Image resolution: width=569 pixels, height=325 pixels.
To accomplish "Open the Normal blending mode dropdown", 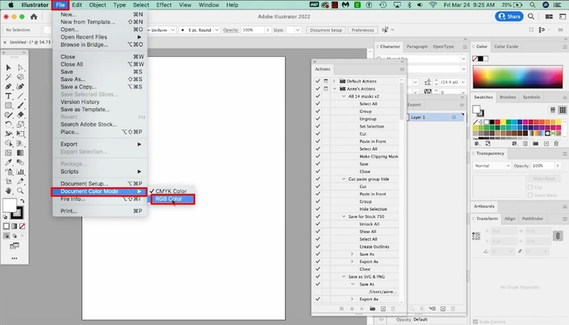I will [x=492, y=165].
